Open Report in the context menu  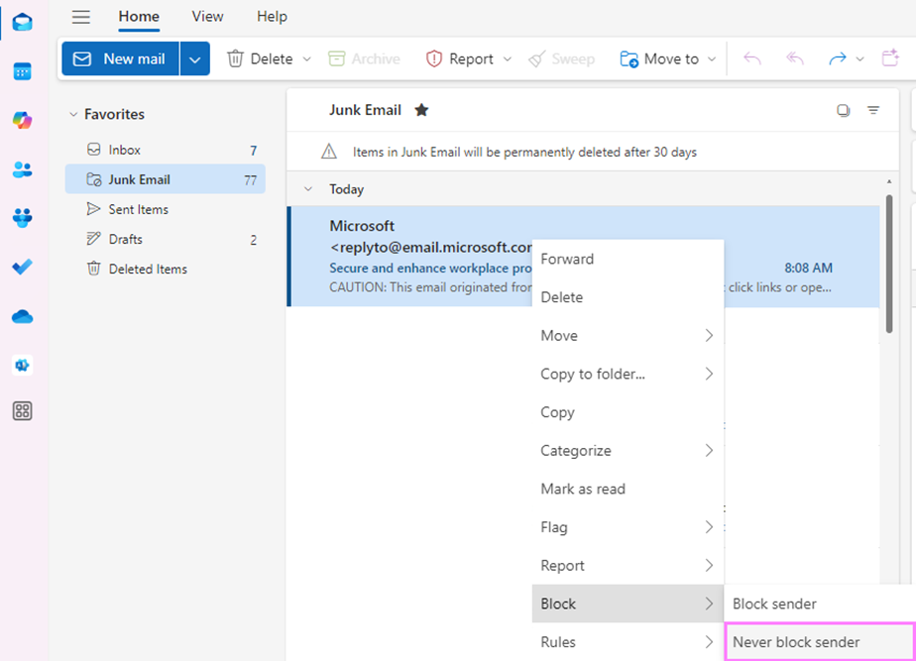click(628, 565)
